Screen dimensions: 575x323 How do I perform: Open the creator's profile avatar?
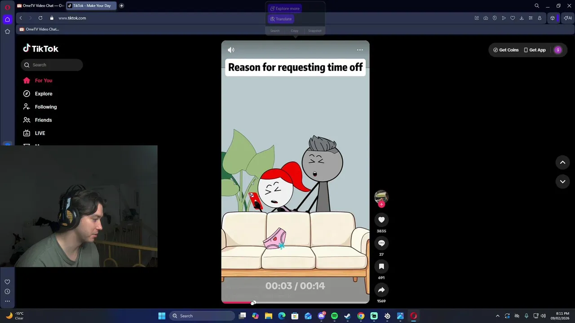click(x=381, y=196)
